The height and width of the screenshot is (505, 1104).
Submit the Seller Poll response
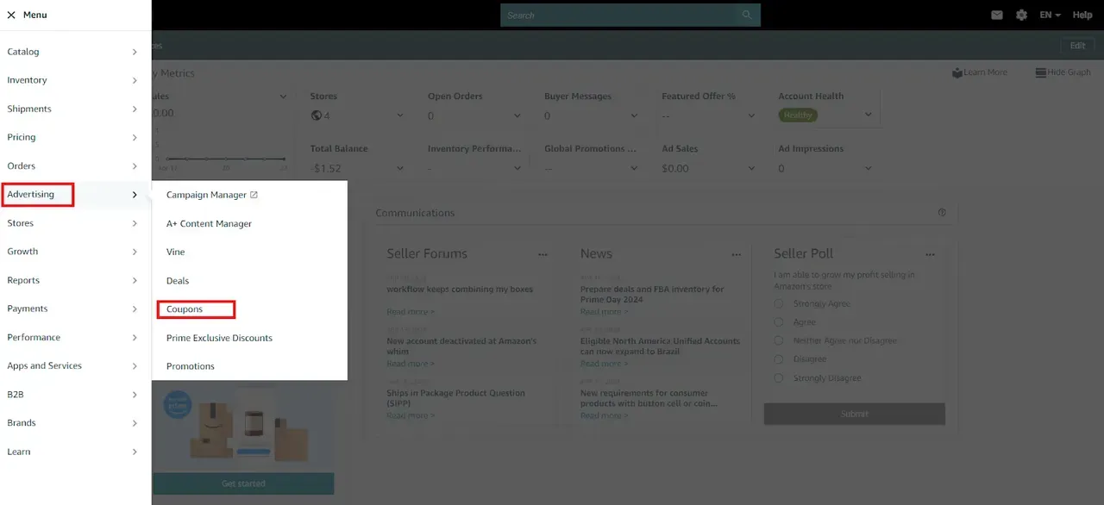854,414
